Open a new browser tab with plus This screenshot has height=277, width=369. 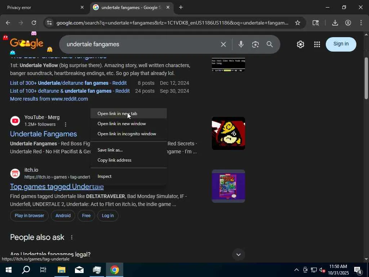(181, 8)
